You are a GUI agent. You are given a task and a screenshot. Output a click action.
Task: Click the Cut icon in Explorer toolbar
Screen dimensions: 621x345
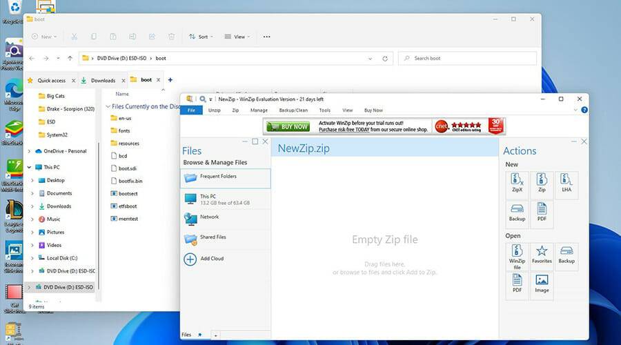click(x=74, y=37)
